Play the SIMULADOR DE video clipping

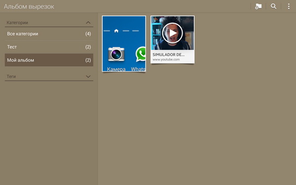pyautogui.click(x=172, y=33)
